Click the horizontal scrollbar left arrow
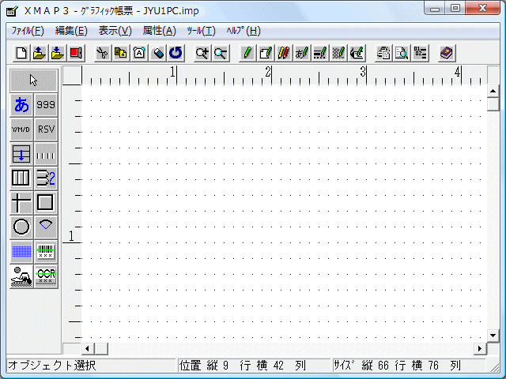506x379 pixels. [87, 348]
